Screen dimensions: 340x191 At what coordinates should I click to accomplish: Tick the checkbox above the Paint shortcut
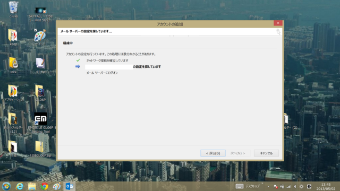[36, 30]
